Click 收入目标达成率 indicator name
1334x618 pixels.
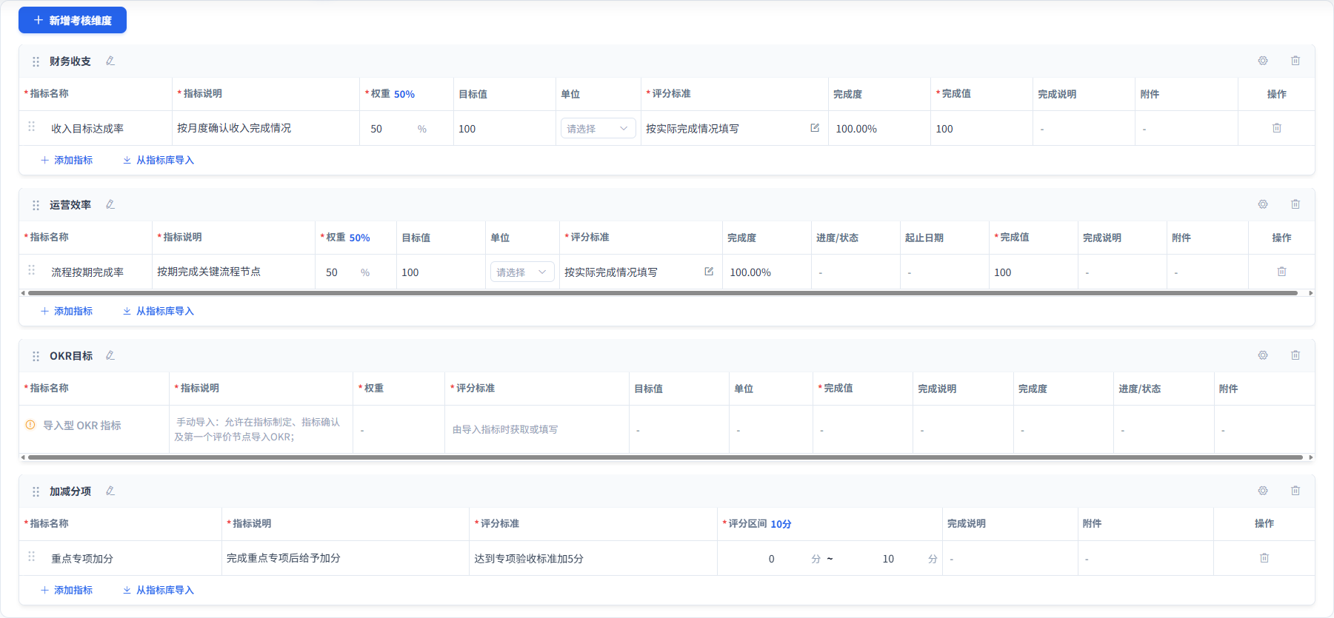(87, 129)
